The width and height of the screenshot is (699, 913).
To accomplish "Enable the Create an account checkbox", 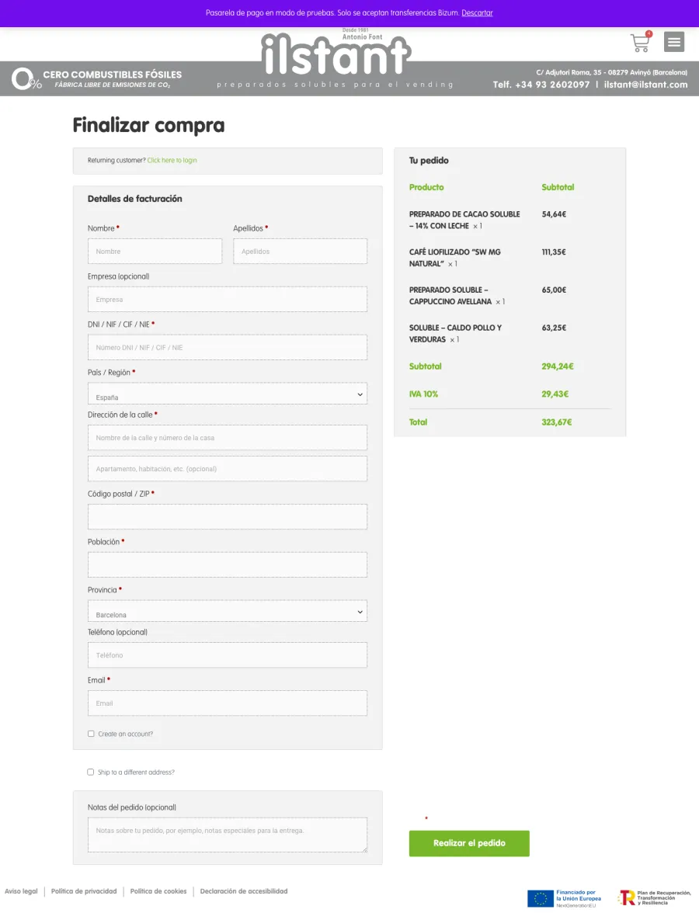I will click(x=91, y=734).
